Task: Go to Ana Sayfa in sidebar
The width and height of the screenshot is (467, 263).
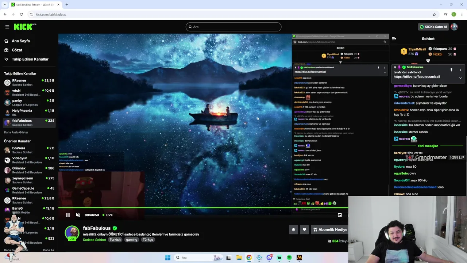Action: click(x=21, y=41)
